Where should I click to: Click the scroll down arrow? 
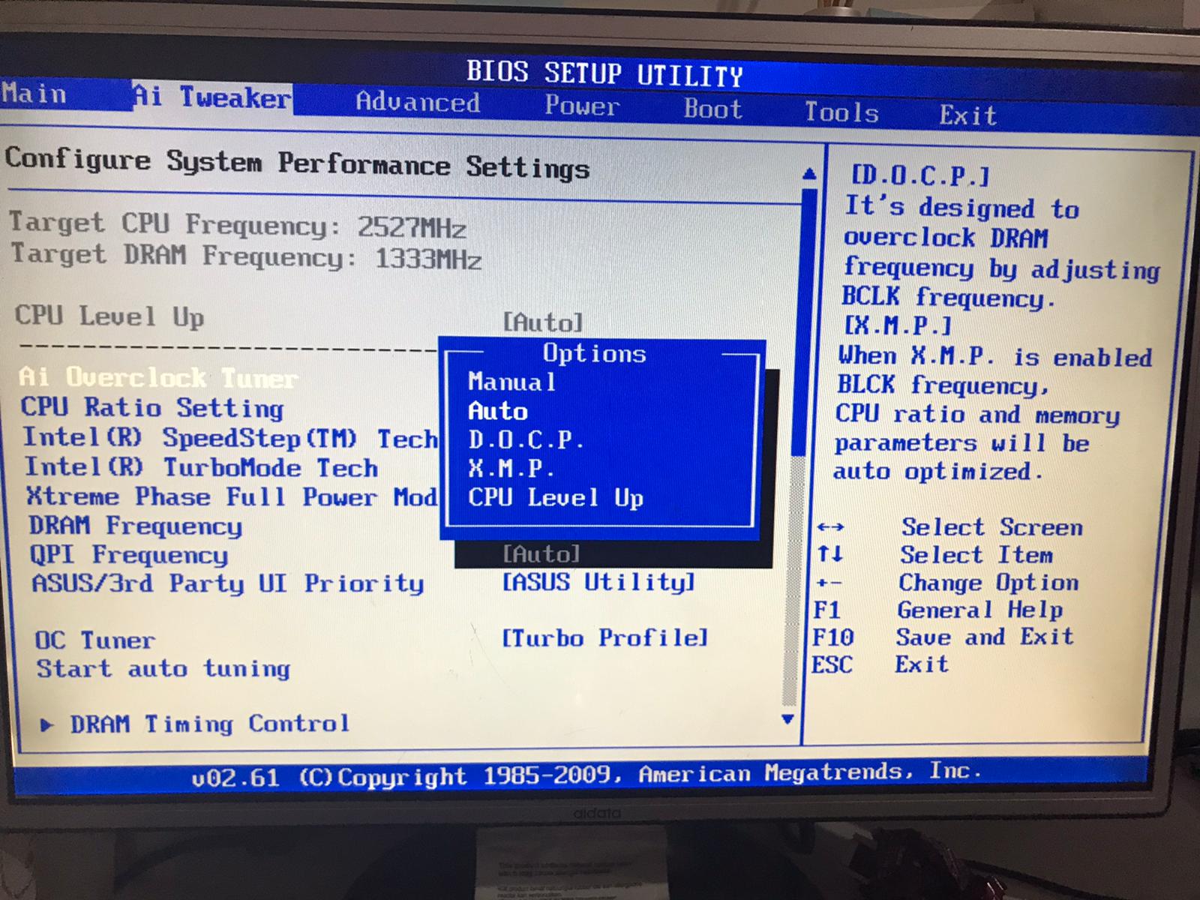(x=787, y=719)
